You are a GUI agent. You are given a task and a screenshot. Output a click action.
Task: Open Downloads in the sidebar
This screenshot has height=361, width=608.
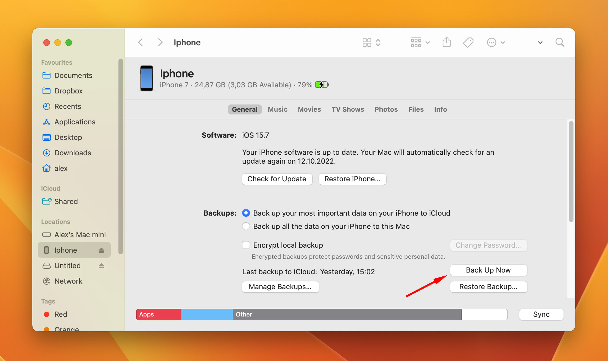point(74,153)
